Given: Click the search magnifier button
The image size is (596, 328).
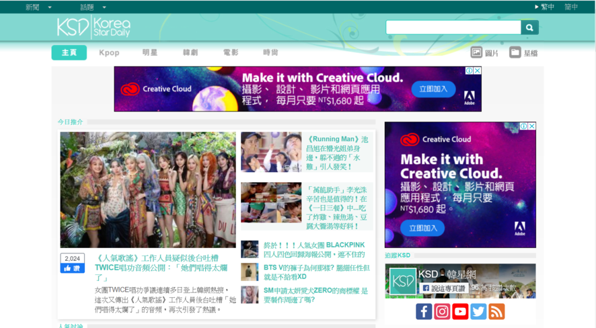Looking at the screenshot, I should (529, 28).
